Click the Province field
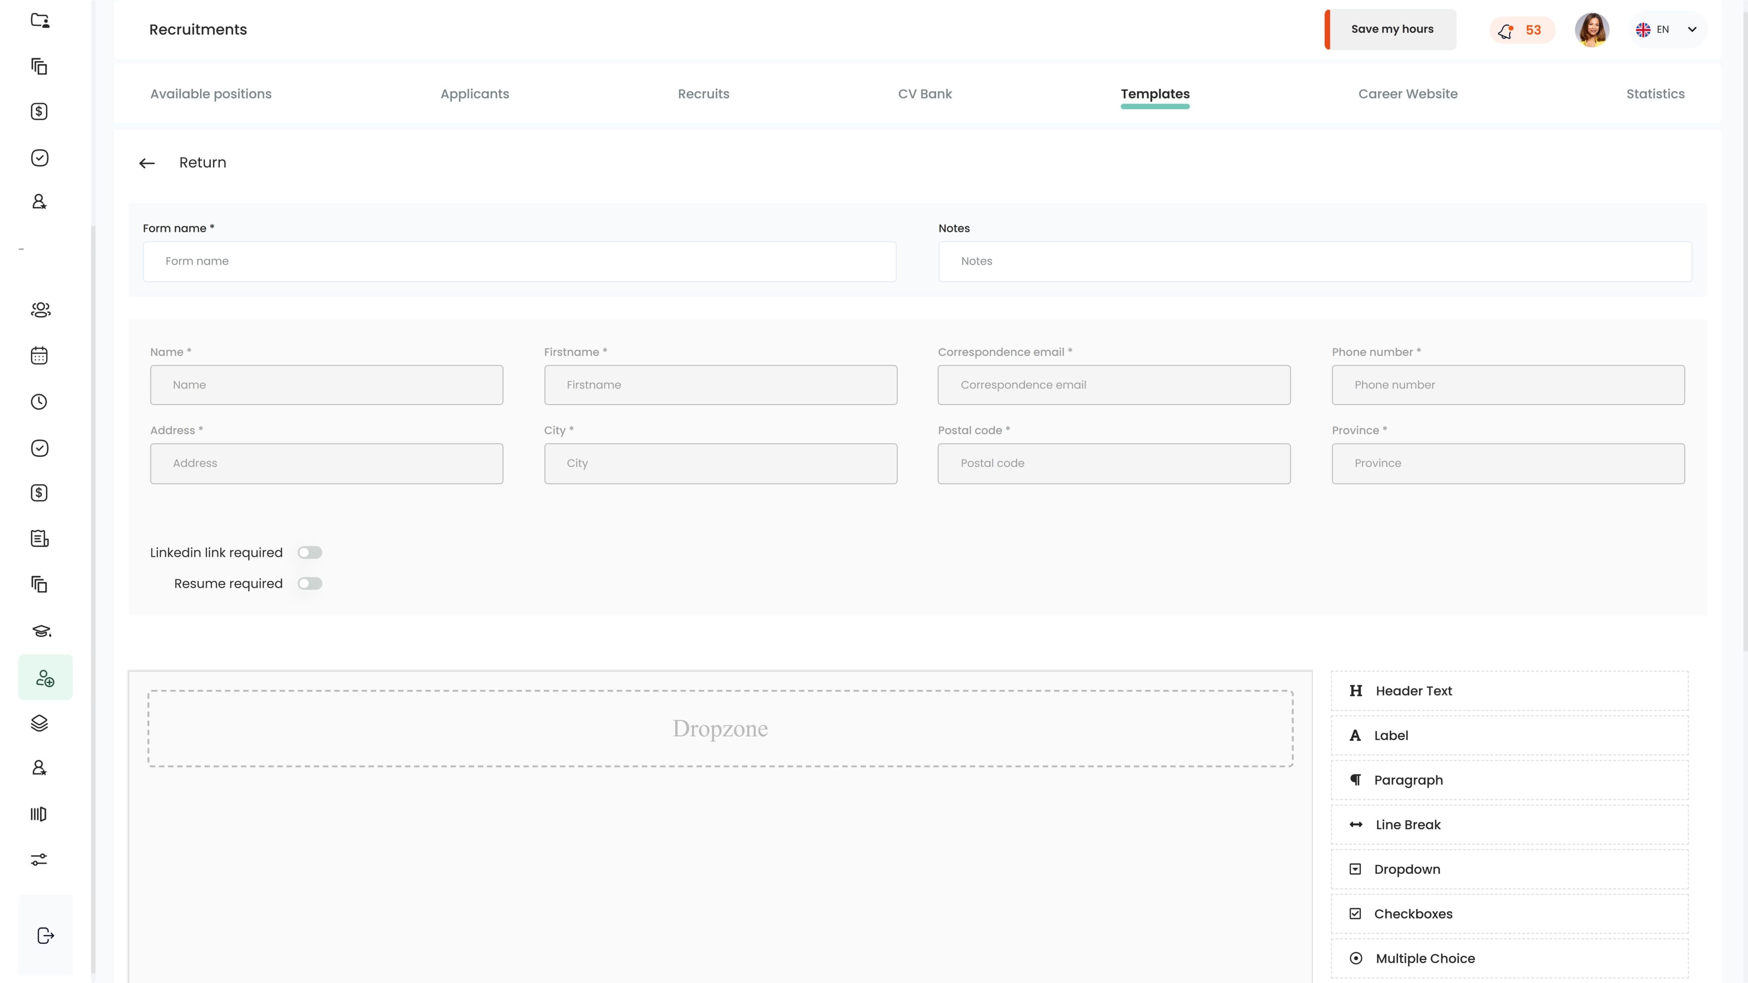This screenshot has height=983, width=1748. click(1508, 464)
